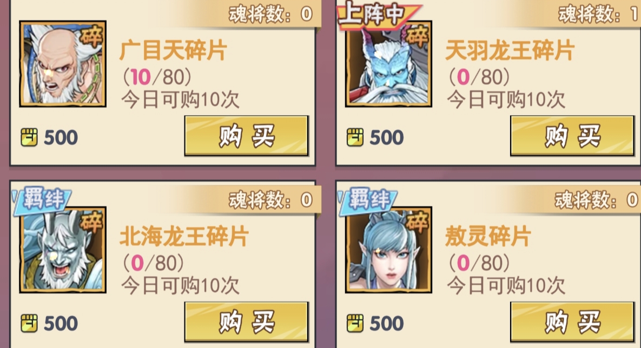This screenshot has width=641, height=348.
Task: Tap the currency icon beside 北海龙王's price
Action: click(29, 324)
